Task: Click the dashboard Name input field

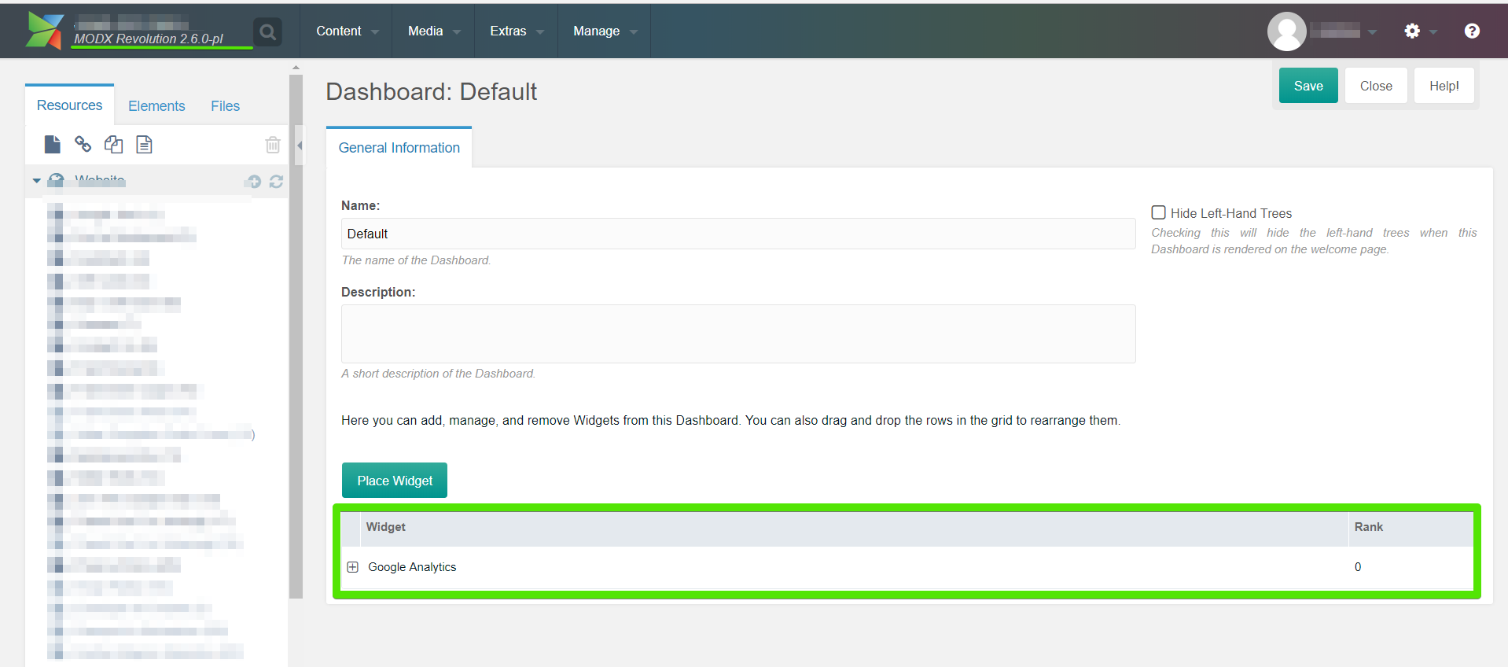Action: (x=738, y=234)
